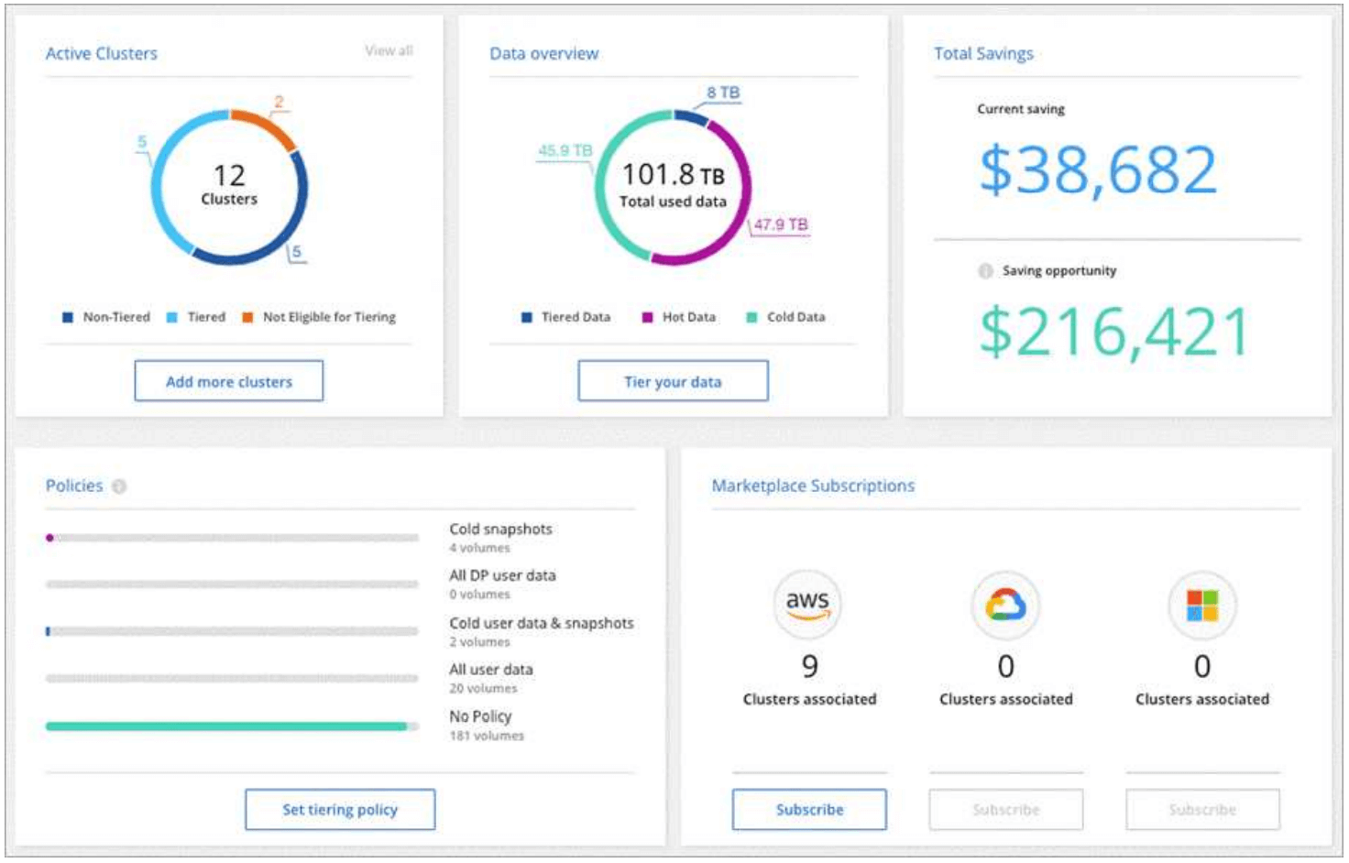Click the orange 2 clusters label

tap(279, 102)
